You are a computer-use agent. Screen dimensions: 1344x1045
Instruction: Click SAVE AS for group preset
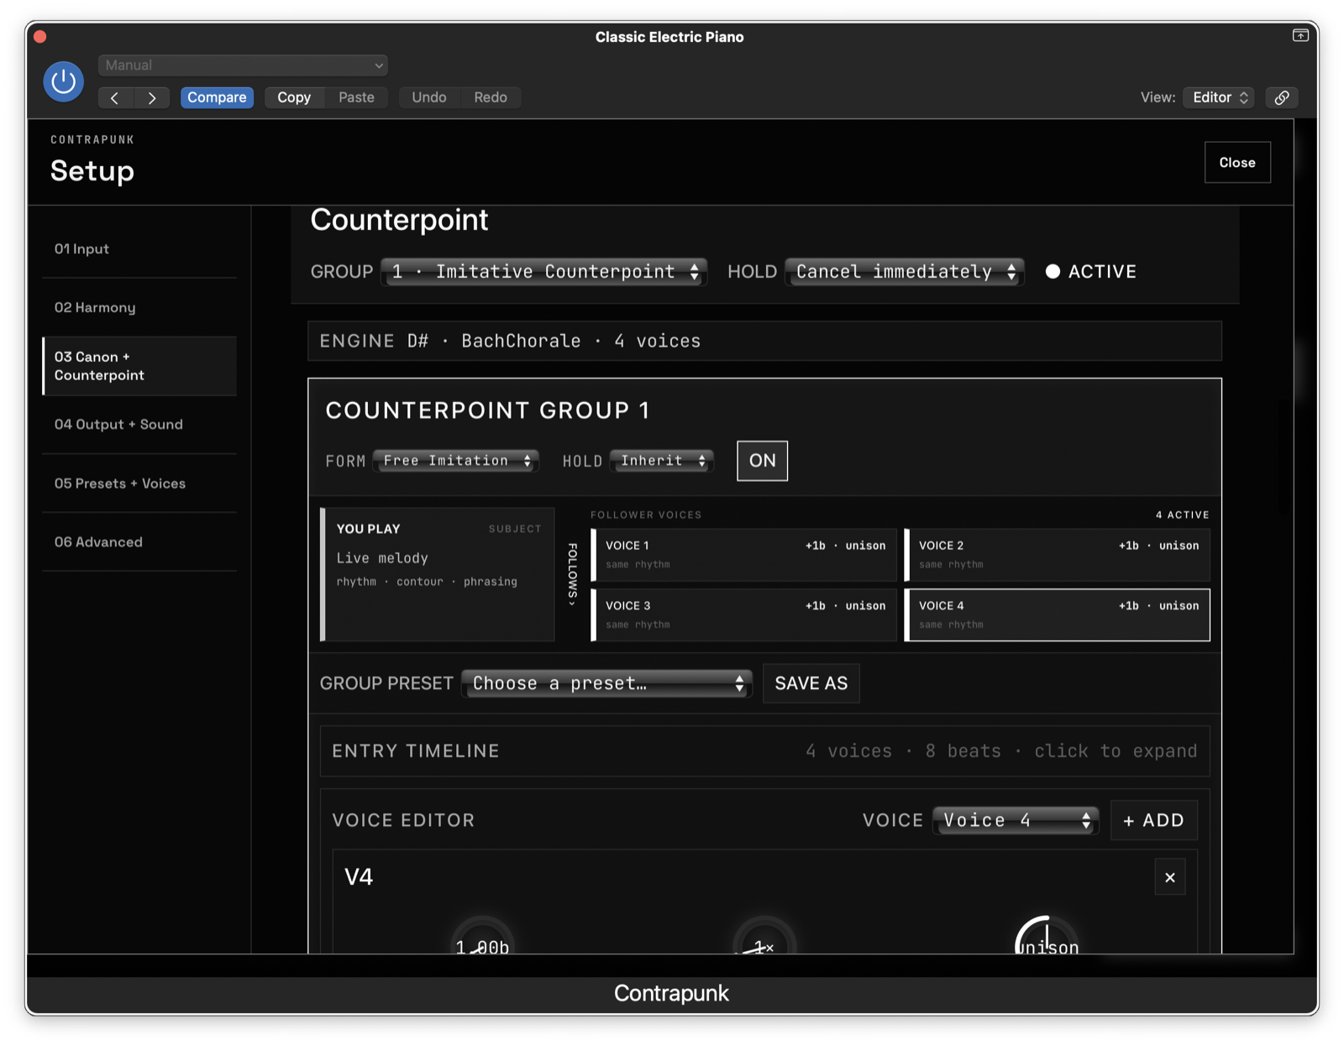click(811, 683)
